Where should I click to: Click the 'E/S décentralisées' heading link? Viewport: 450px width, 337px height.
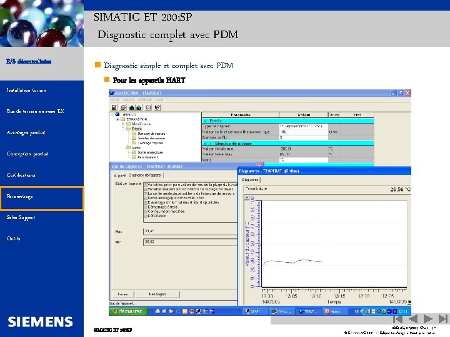tap(29, 61)
